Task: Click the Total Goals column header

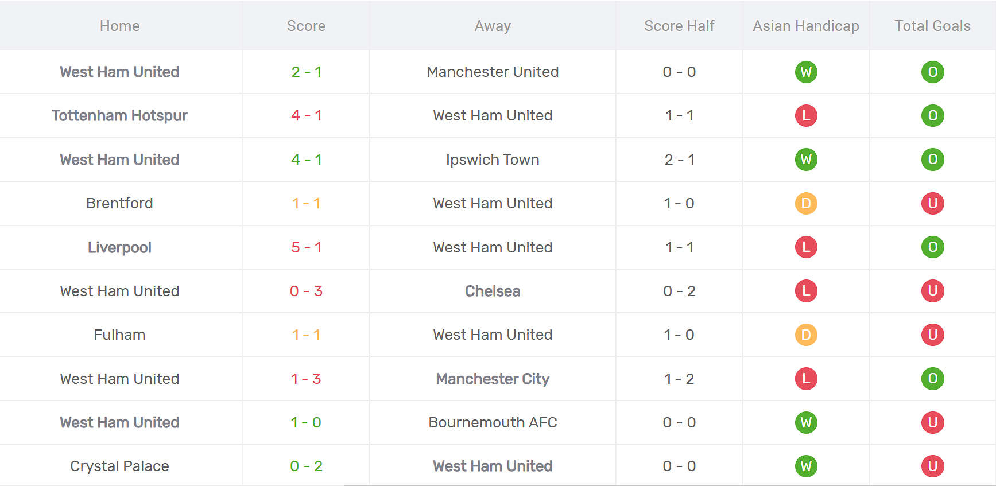Action: [932, 26]
